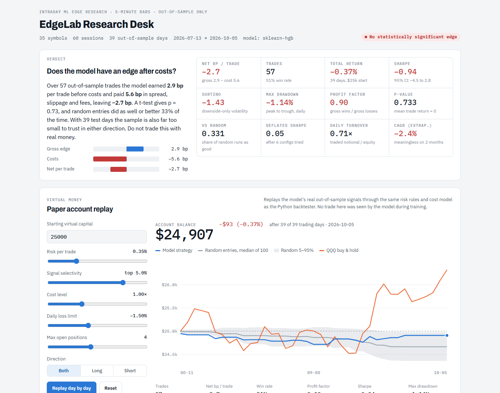Click the 09-08 date label on the chart axis
The height and width of the screenshot is (393, 500).
point(314,373)
